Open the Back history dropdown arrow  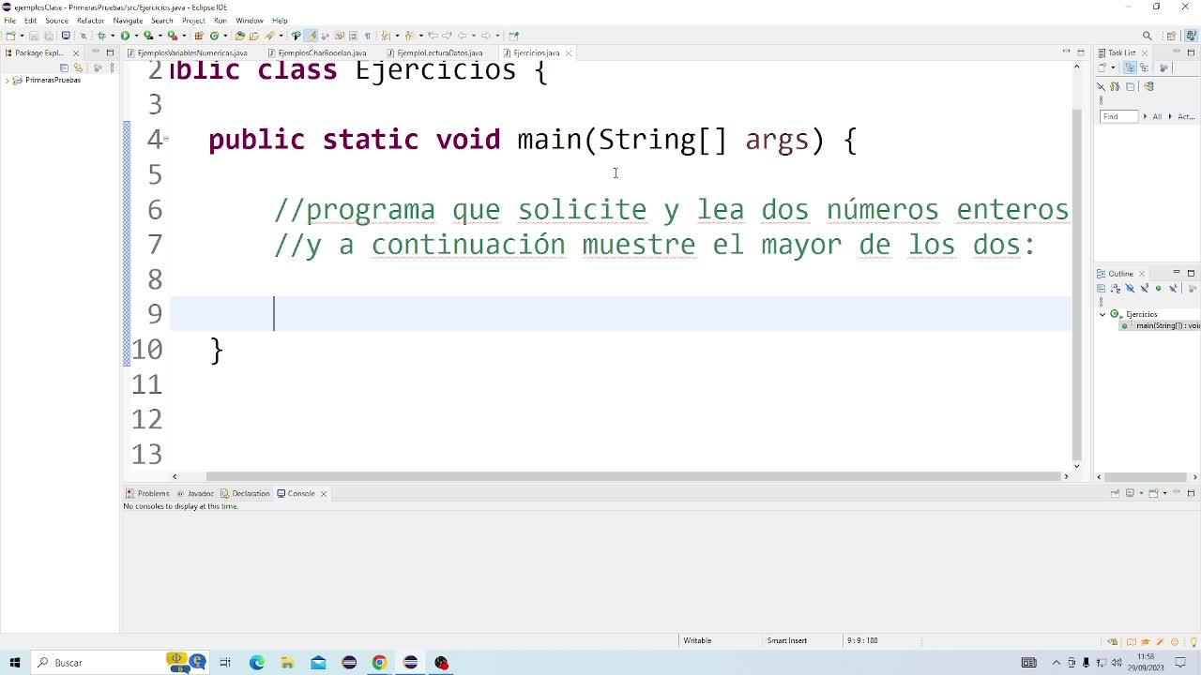473,36
